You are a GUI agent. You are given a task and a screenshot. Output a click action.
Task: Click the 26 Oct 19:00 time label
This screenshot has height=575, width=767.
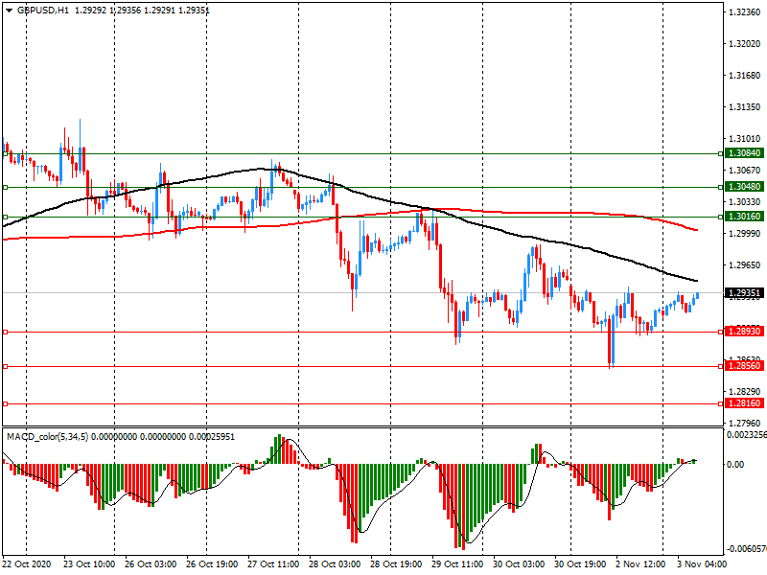(x=212, y=564)
